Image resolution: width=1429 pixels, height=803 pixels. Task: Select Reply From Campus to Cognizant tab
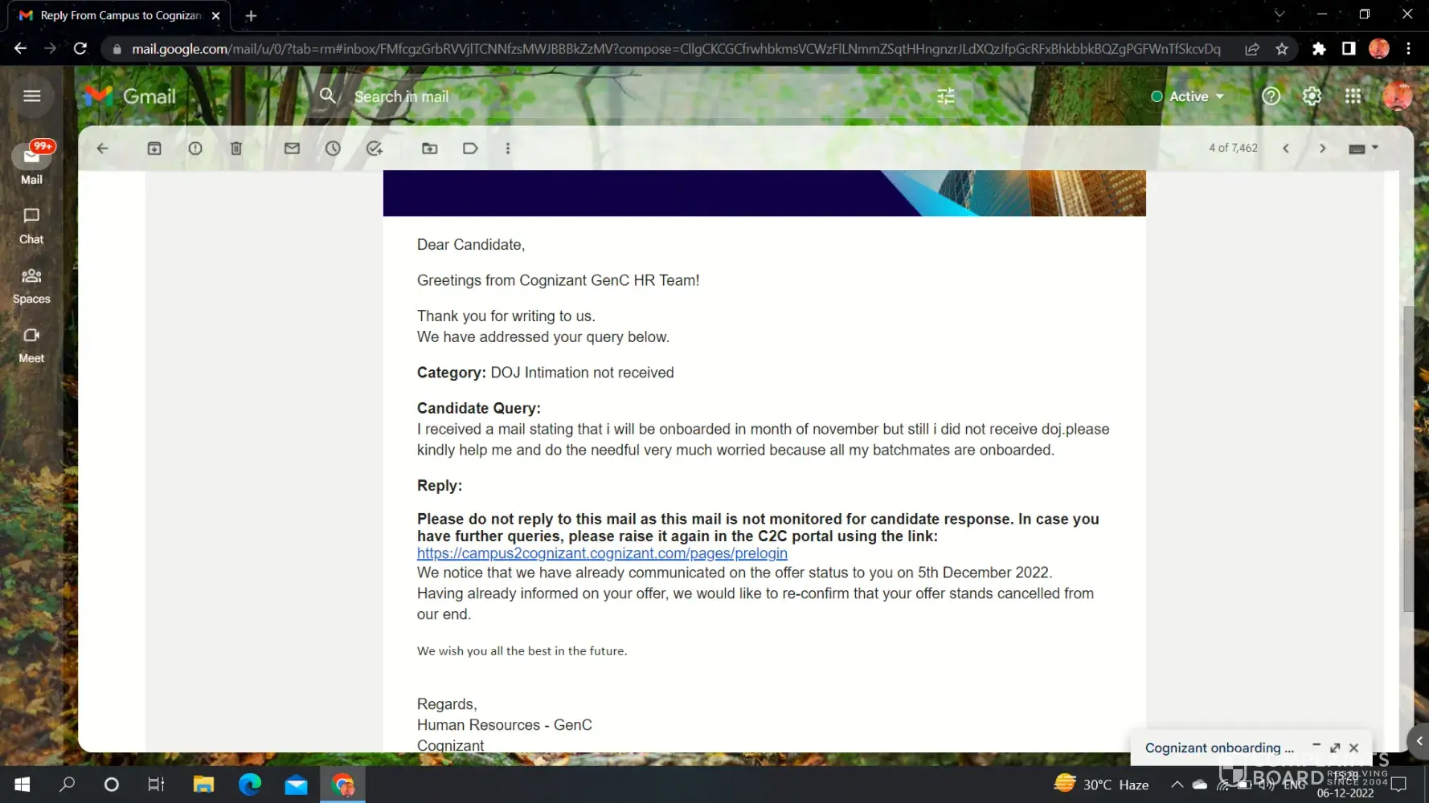119,15
